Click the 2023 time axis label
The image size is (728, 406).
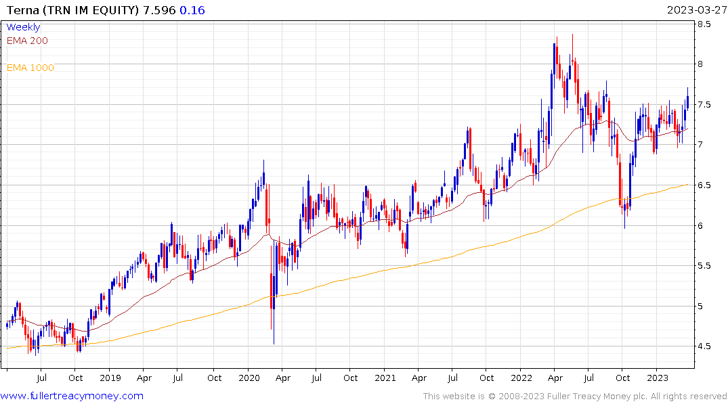[658, 378]
